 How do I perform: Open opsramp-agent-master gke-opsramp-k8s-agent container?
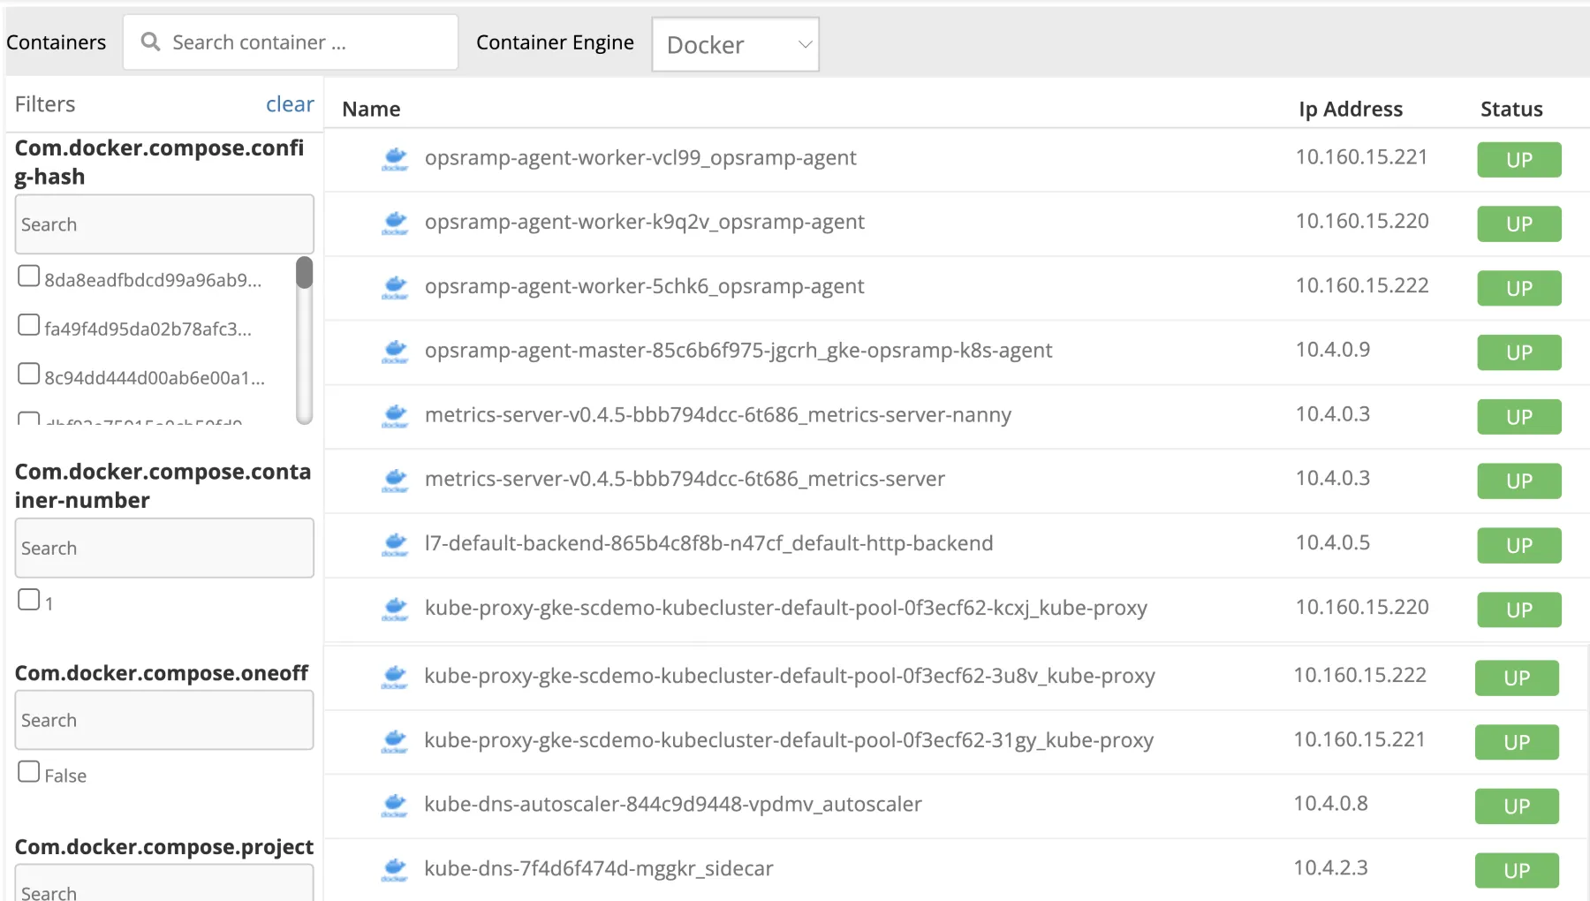coord(738,351)
